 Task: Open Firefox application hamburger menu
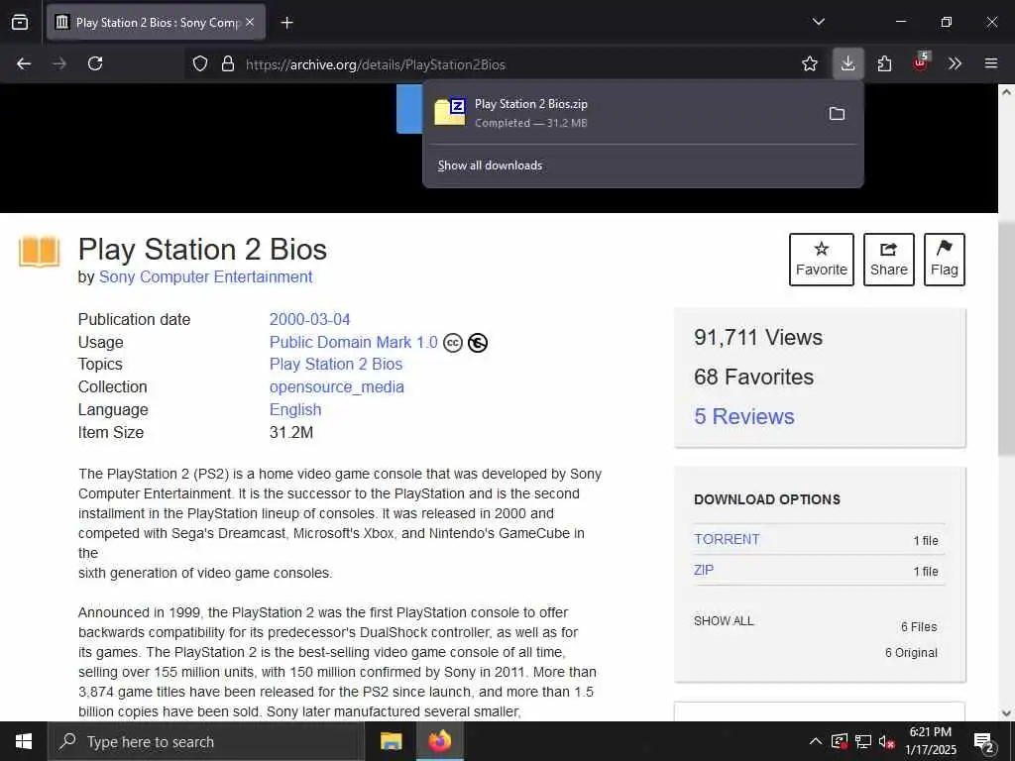[x=991, y=63]
